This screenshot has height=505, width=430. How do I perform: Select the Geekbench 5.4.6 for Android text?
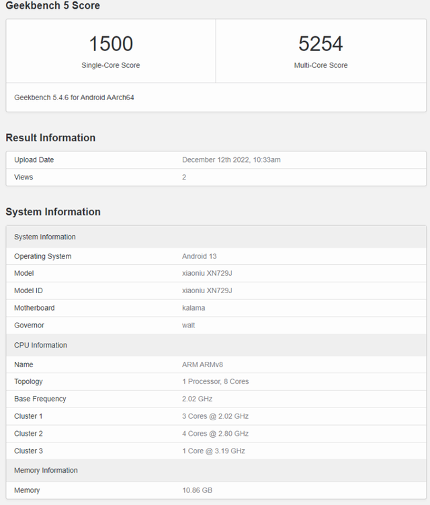pyautogui.click(x=74, y=98)
